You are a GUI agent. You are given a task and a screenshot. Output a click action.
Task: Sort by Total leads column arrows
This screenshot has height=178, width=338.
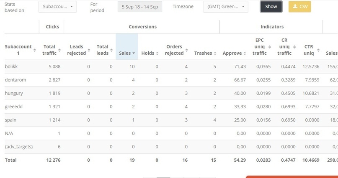click(x=111, y=50)
